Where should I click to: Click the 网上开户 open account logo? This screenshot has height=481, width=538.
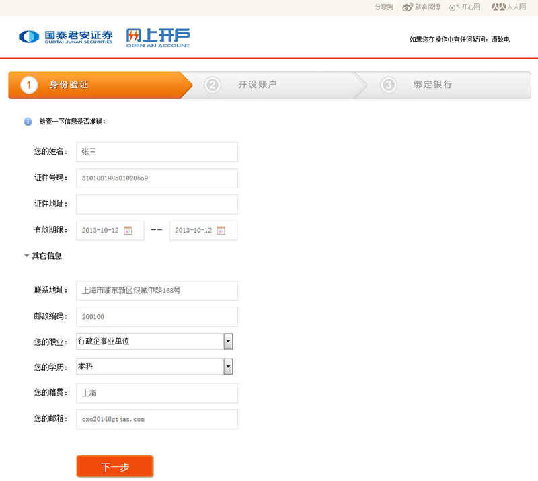click(x=158, y=37)
